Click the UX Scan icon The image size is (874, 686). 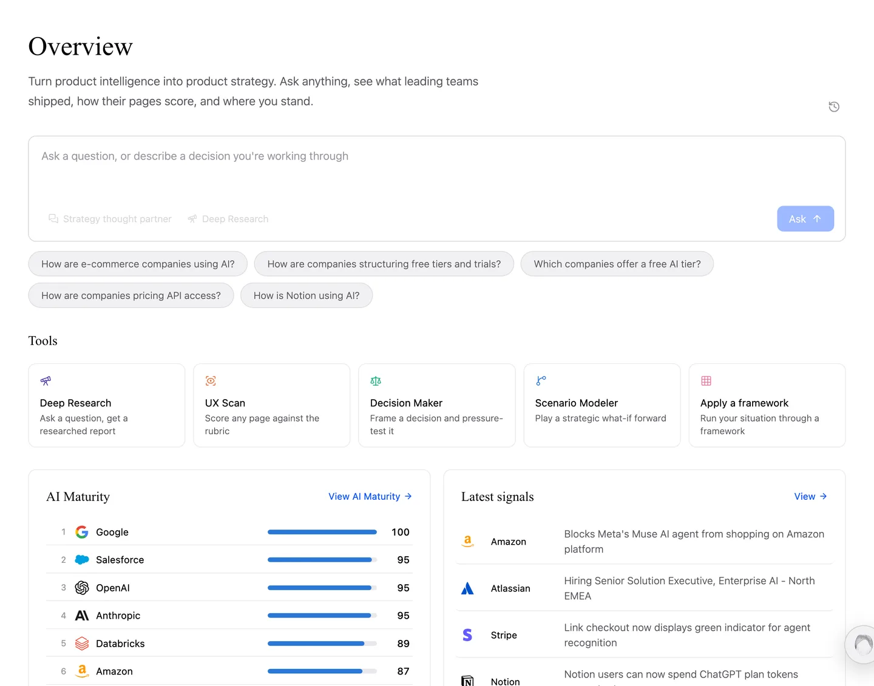click(x=211, y=381)
